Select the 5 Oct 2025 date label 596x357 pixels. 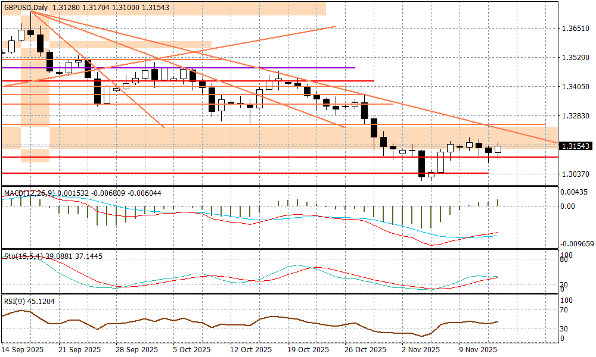(191, 349)
